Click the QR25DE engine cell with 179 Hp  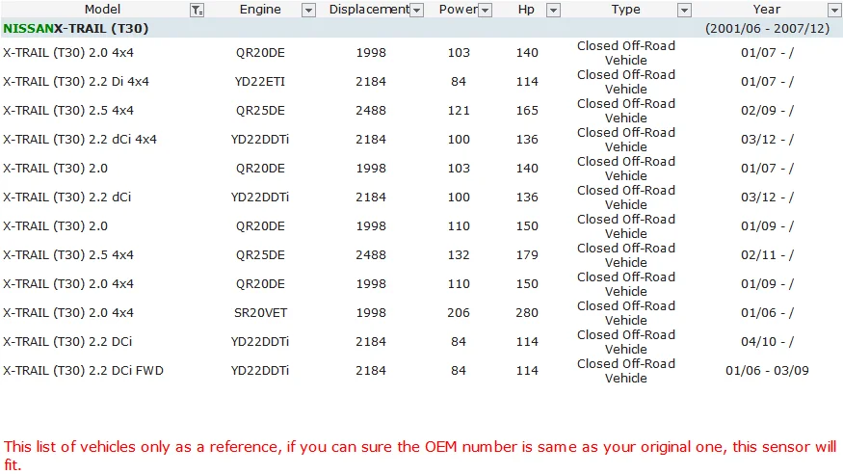click(x=260, y=255)
